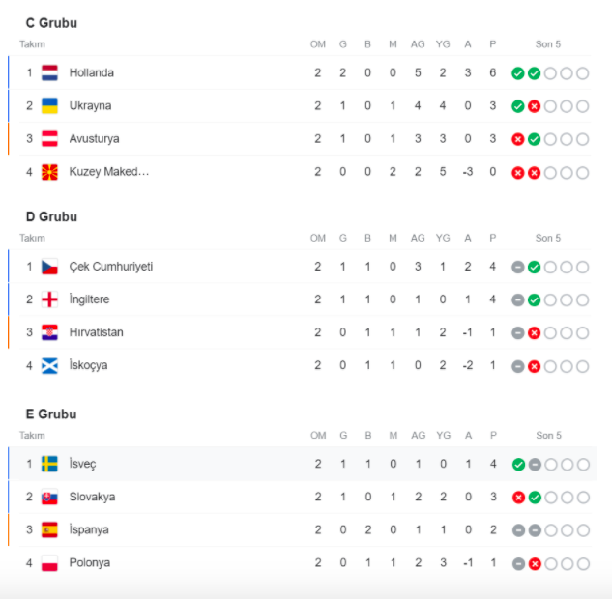Screen dimensions: 612x599
Task: Click the E Grubu heading
Action: (x=51, y=414)
